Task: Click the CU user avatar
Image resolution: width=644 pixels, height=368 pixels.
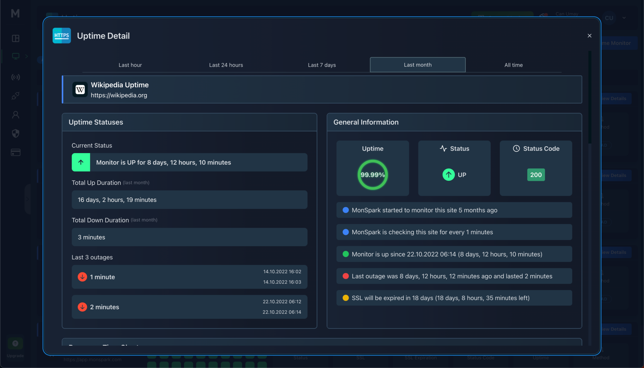Action: tap(609, 18)
